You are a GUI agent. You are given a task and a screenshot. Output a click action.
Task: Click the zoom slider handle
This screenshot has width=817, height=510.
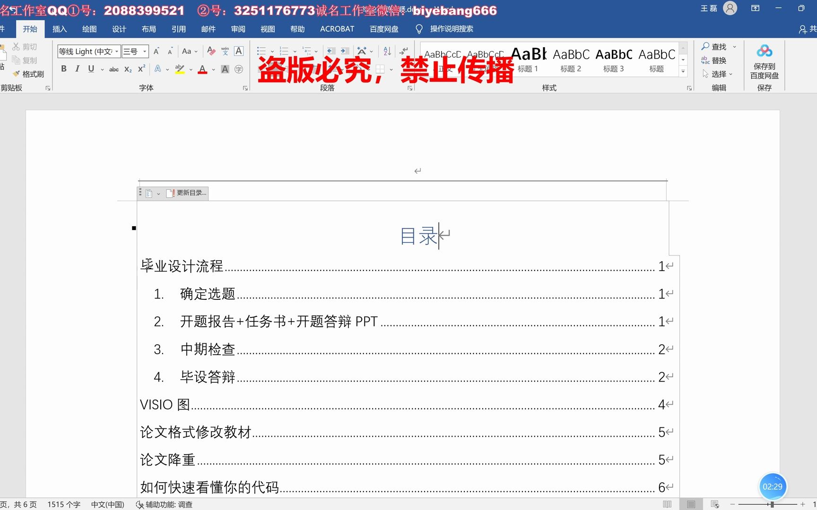tap(772, 504)
